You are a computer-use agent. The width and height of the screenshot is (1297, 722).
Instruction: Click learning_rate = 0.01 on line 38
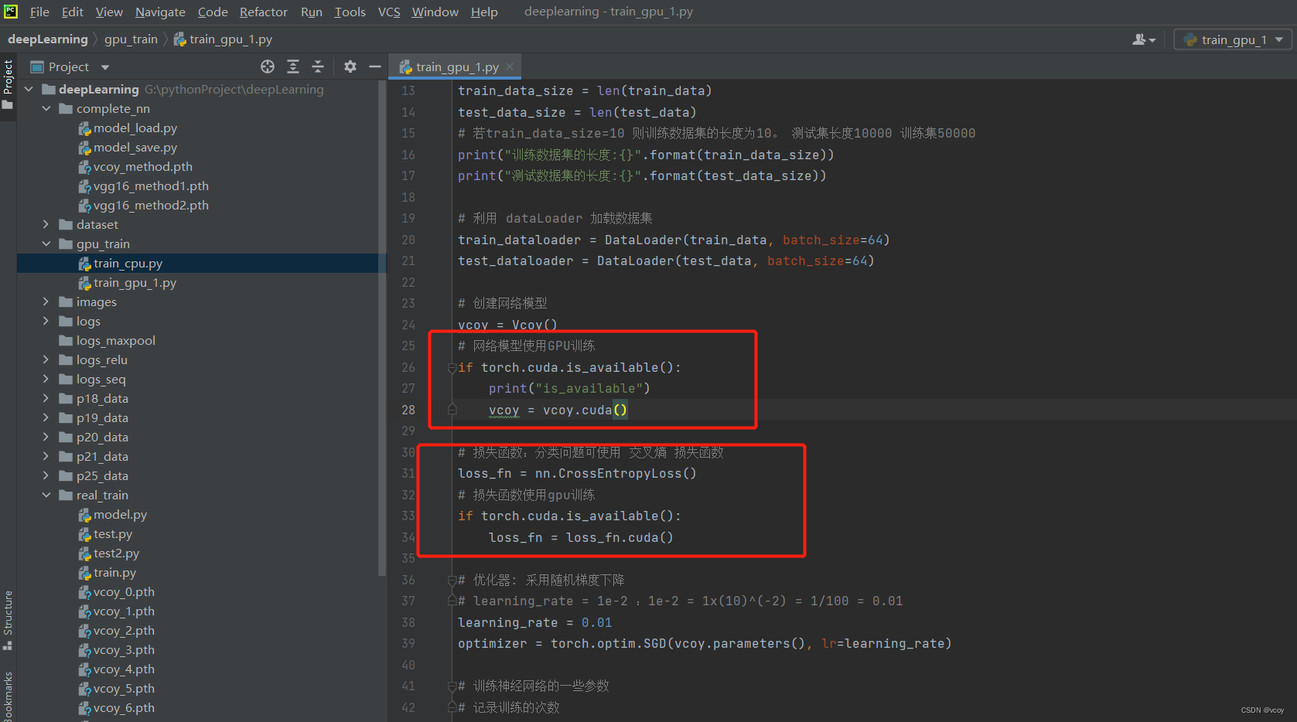(x=534, y=622)
